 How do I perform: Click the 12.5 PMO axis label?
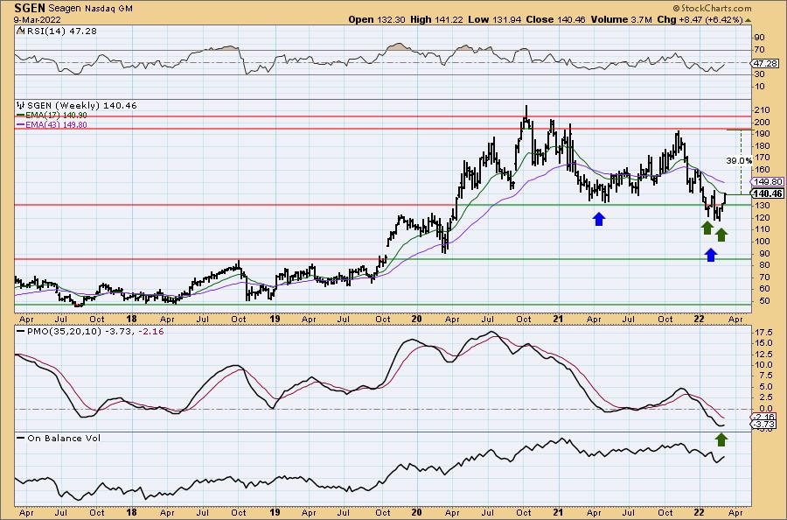coord(763,355)
